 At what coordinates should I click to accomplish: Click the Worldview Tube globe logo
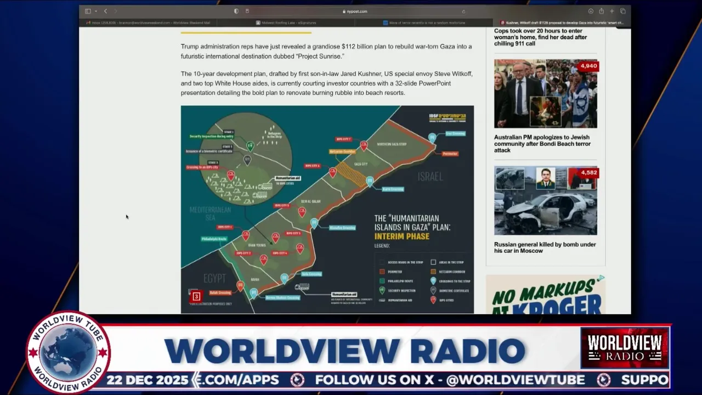pyautogui.click(x=68, y=353)
